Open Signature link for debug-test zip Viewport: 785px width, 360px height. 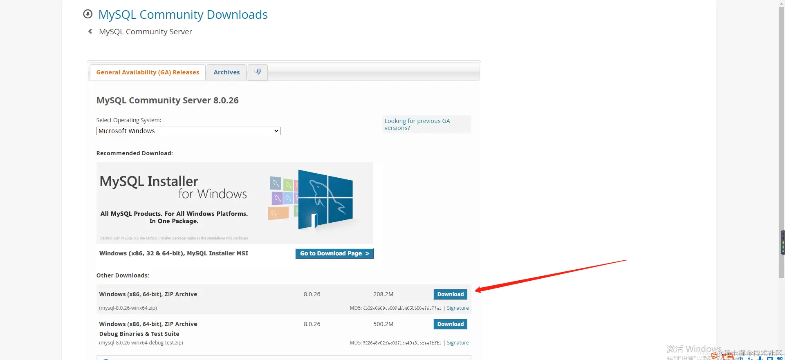click(458, 343)
